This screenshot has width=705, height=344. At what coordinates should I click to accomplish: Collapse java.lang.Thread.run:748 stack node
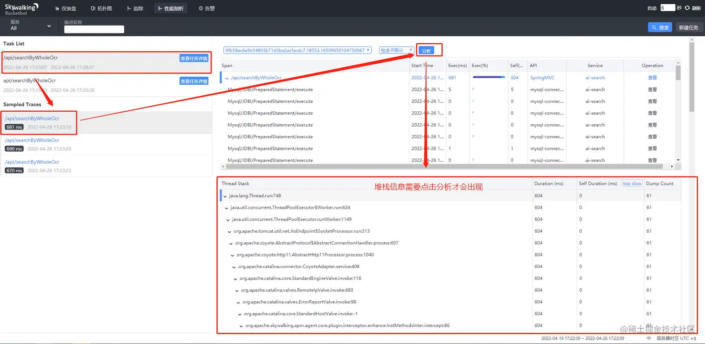[225, 196]
